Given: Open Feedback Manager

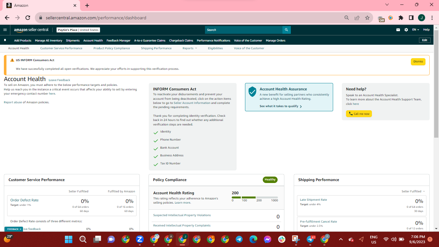Looking at the screenshot, I should point(118,41).
